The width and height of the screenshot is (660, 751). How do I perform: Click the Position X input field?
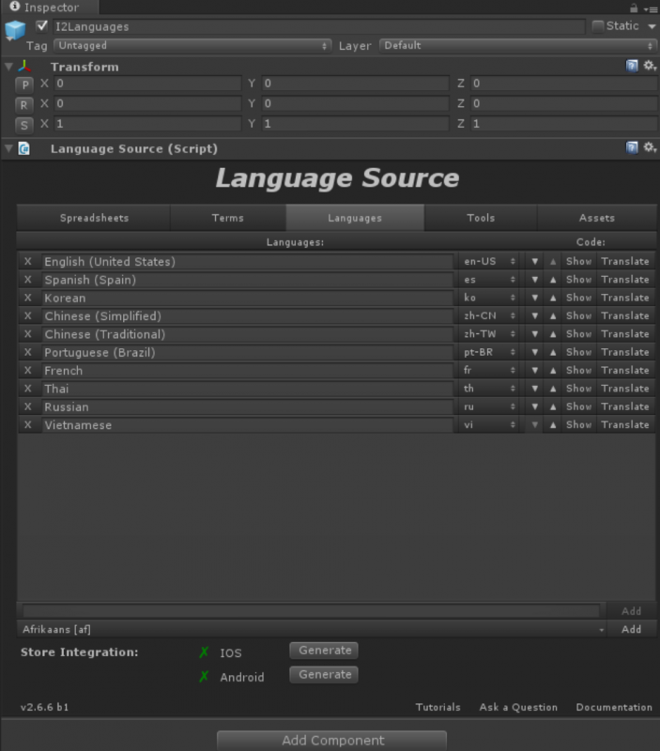(146, 84)
